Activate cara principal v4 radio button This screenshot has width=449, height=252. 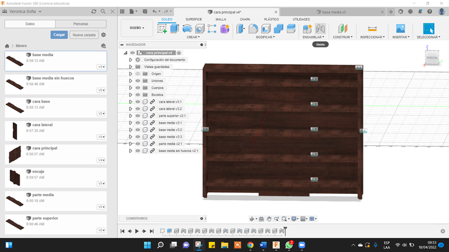179,53
